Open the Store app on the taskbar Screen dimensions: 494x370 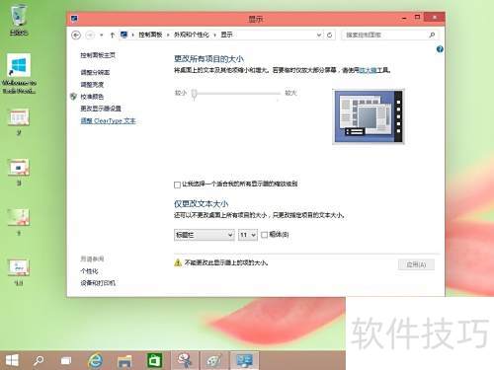(154, 360)
